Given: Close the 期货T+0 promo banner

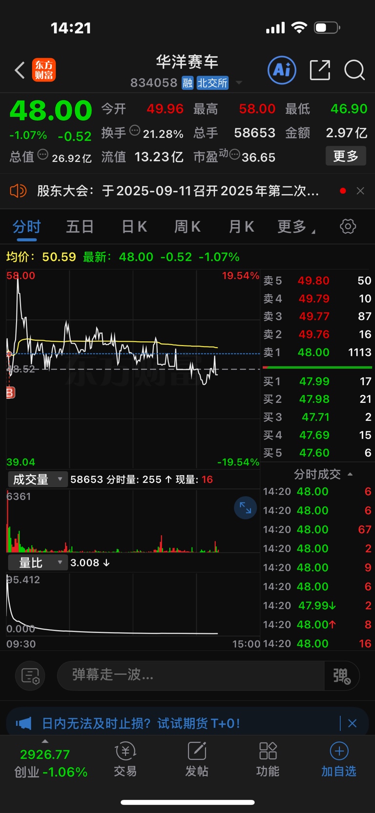Looking at the screenshot, I should click(x=352, y=723).
